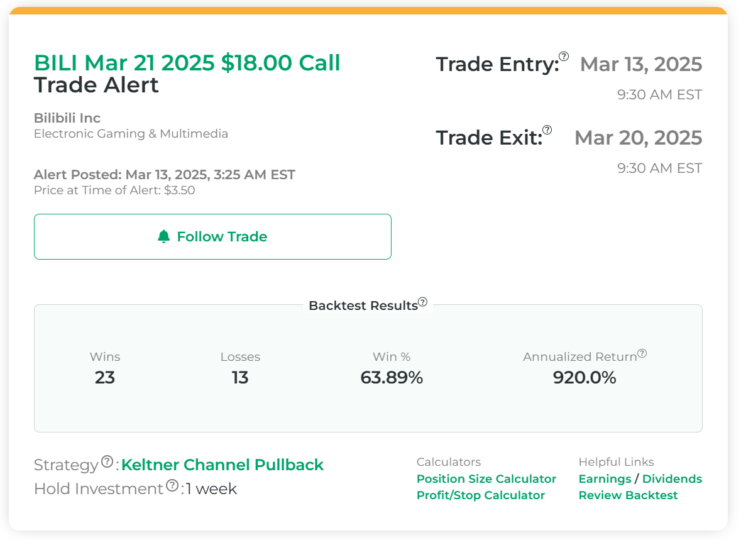Open the Keltner Channel Pullback strategy link
Viewport: 741px width, 540px height.
[x=222, y=465]
